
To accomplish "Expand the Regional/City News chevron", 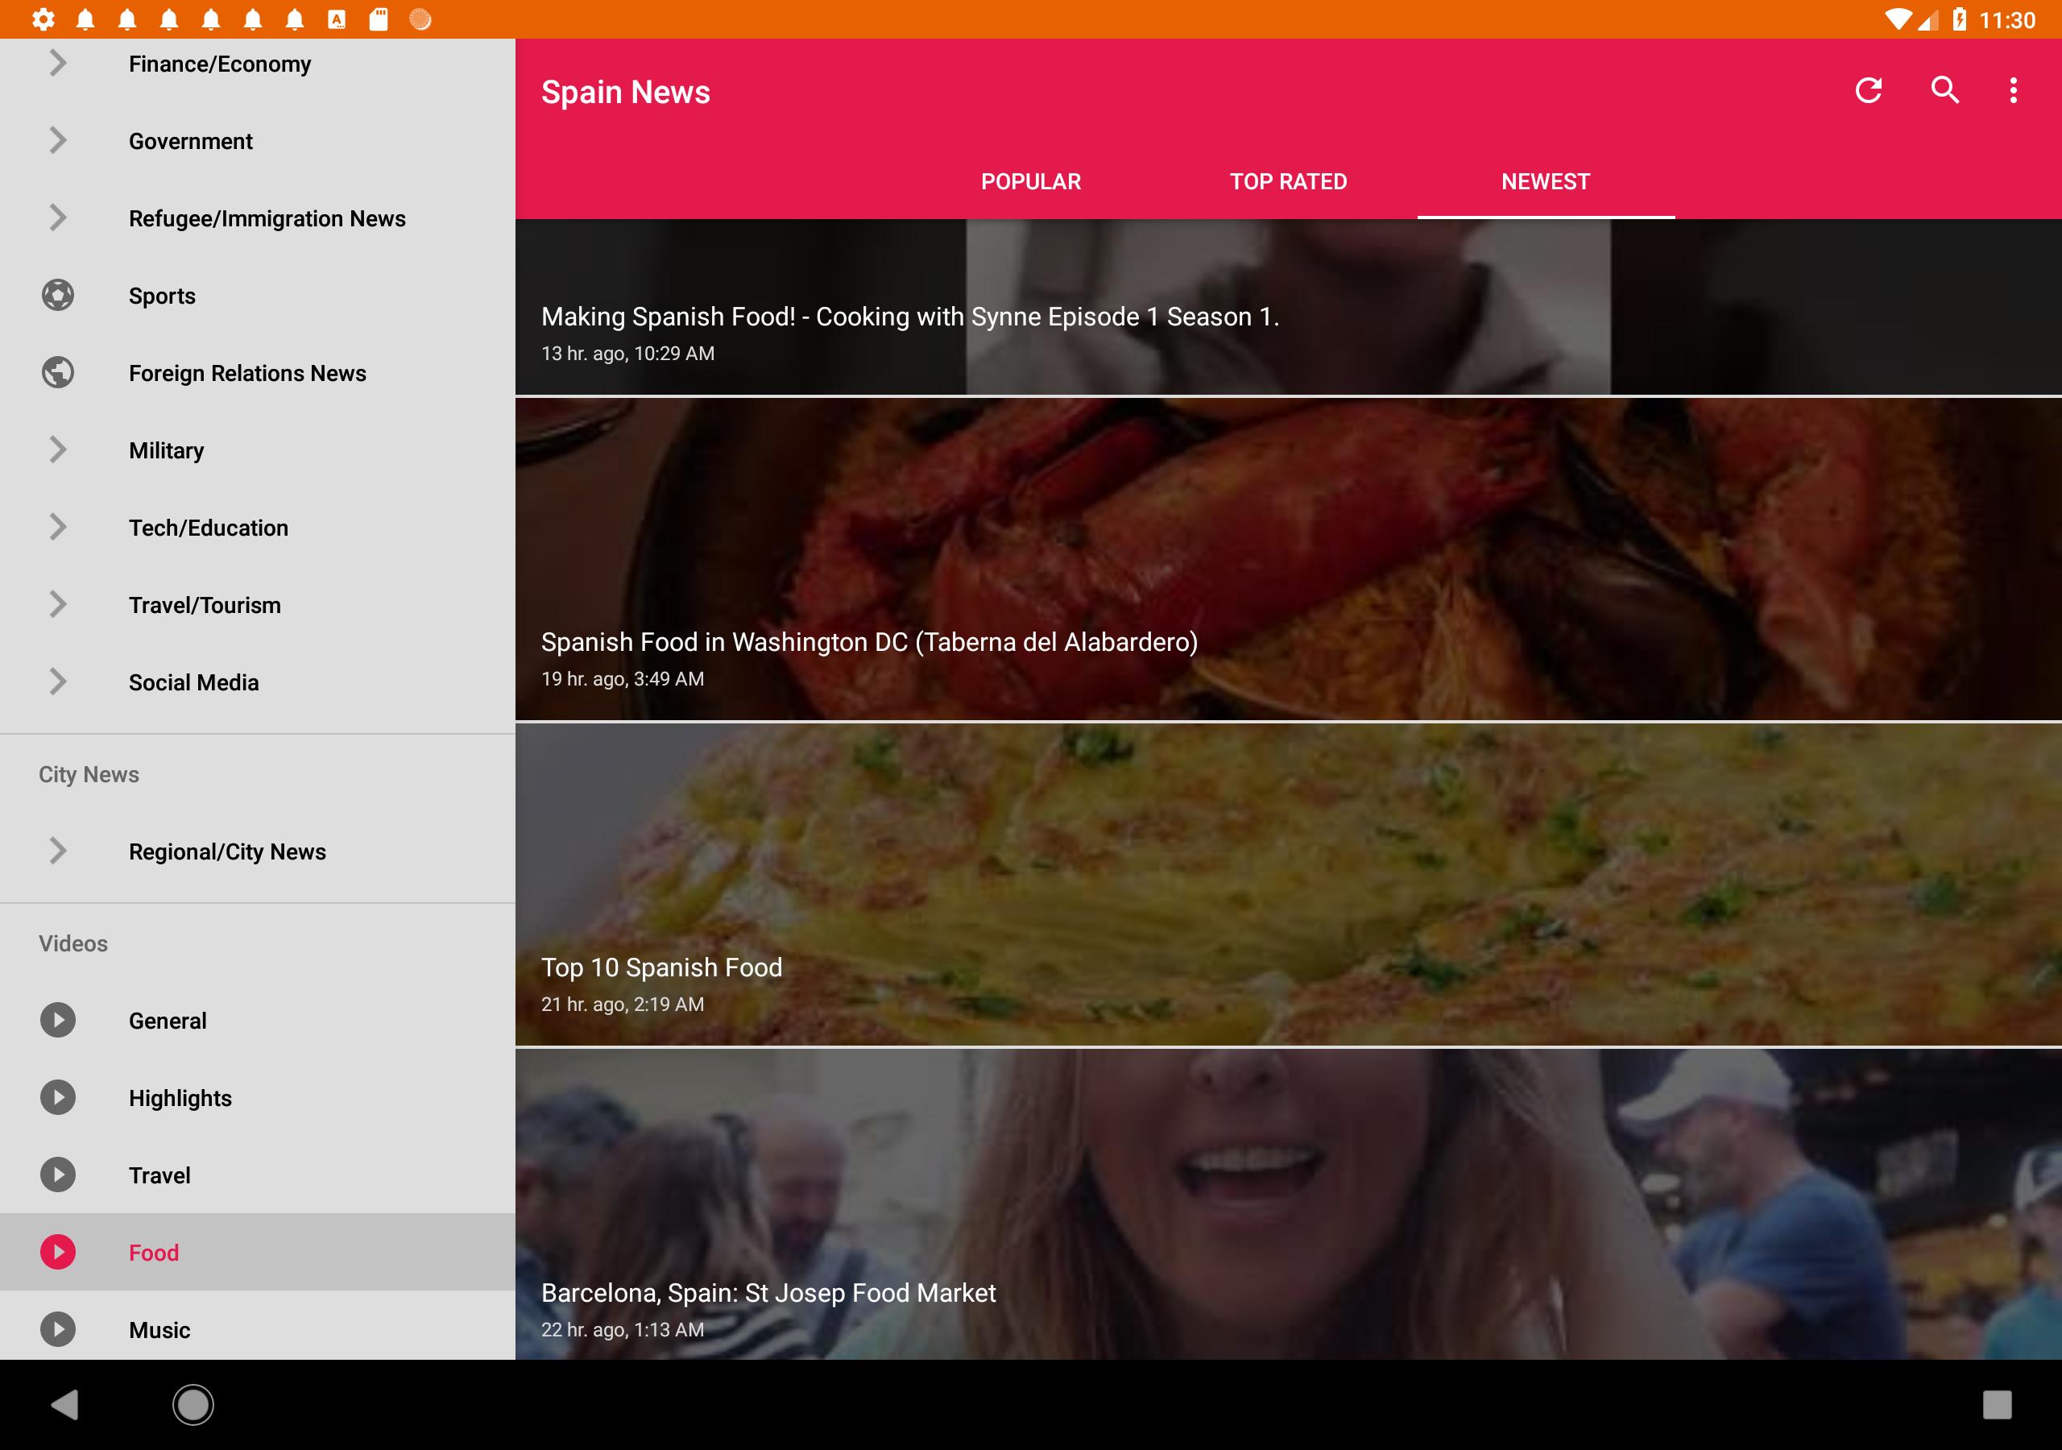I will click(57, 850).
